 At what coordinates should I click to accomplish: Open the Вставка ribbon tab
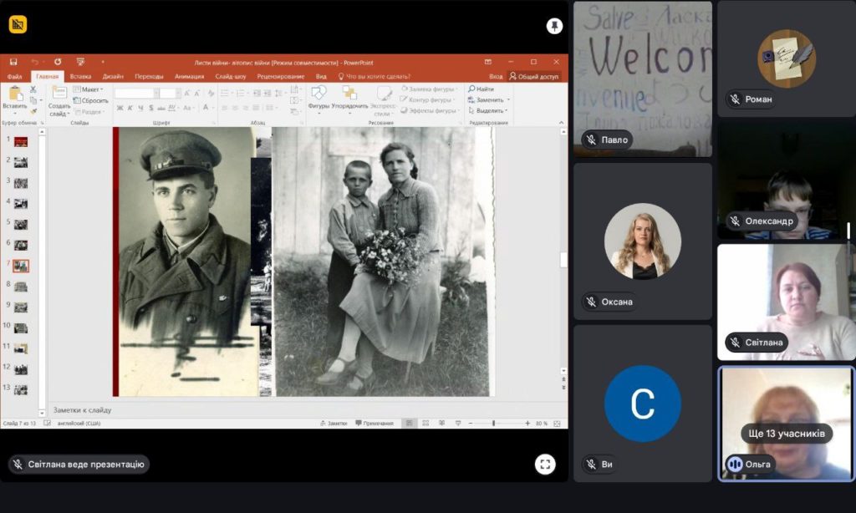(81, 76)
